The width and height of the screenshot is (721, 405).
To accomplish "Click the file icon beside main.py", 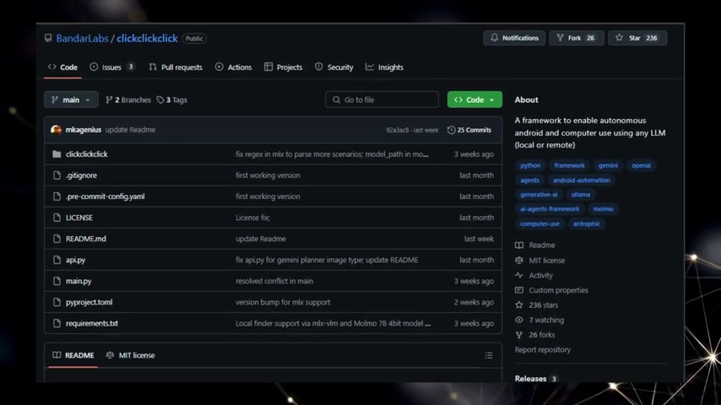I will pyautogui.click(x=57, y=281).
